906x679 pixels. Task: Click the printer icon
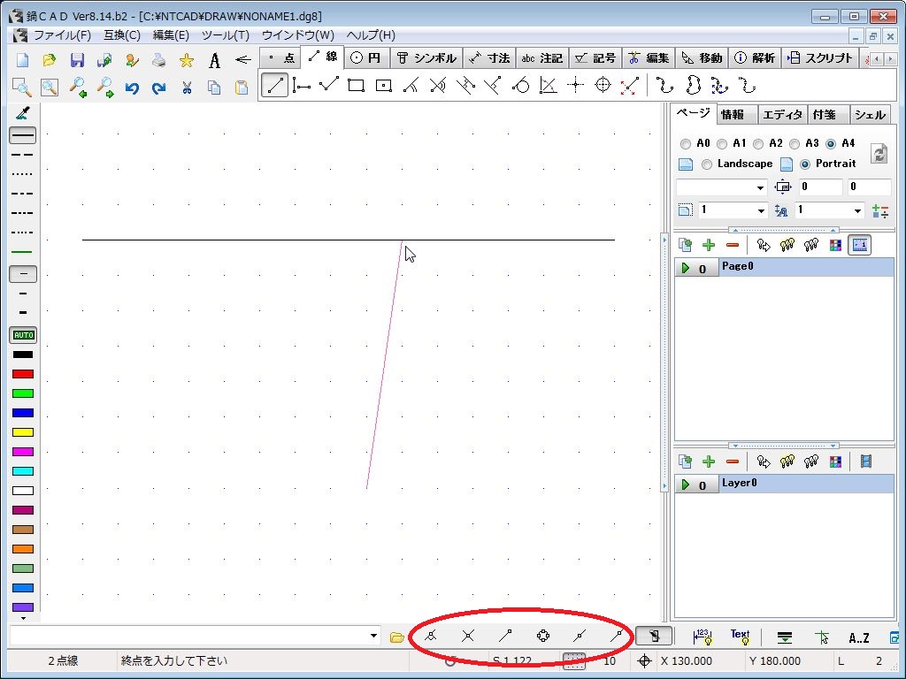pyautogui.click(x=159, y=60)
